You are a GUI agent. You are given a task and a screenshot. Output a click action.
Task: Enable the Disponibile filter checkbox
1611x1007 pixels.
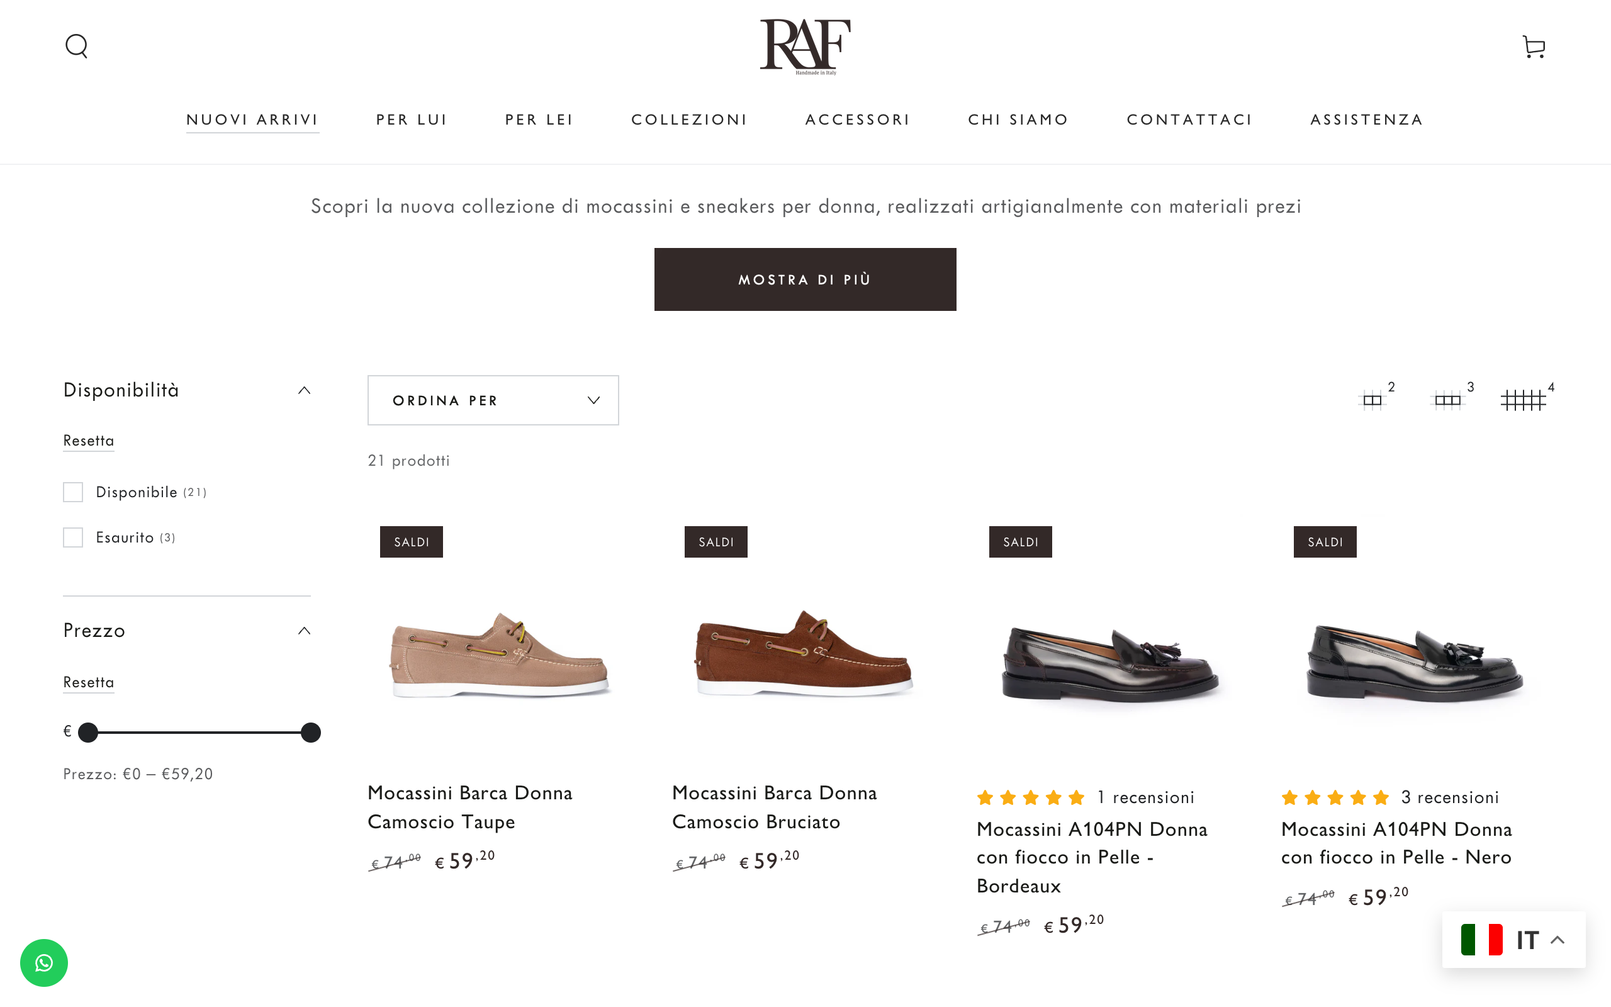72,492
